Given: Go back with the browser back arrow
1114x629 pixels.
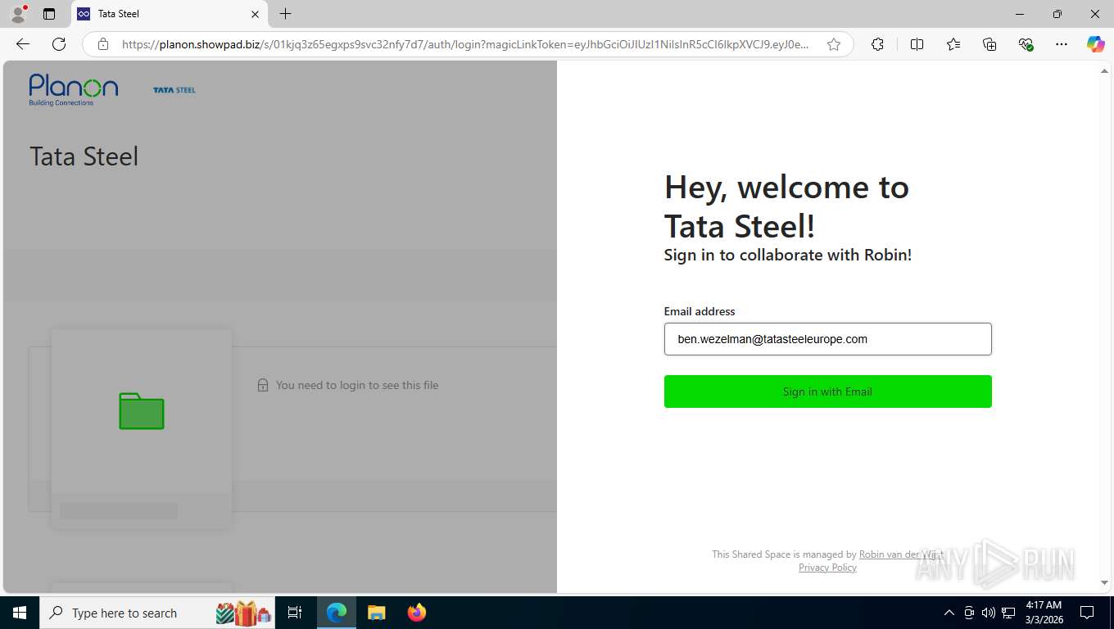Looking at the screenshot, I should 23,44.
